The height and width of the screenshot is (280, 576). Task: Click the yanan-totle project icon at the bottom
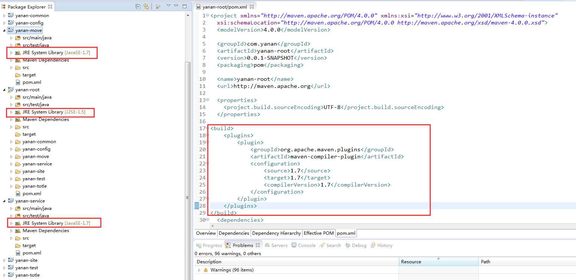click(x=11, y=275)
